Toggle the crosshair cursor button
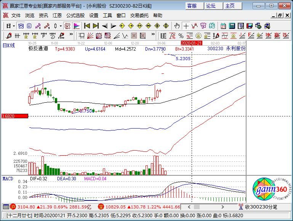 [186, 26]
